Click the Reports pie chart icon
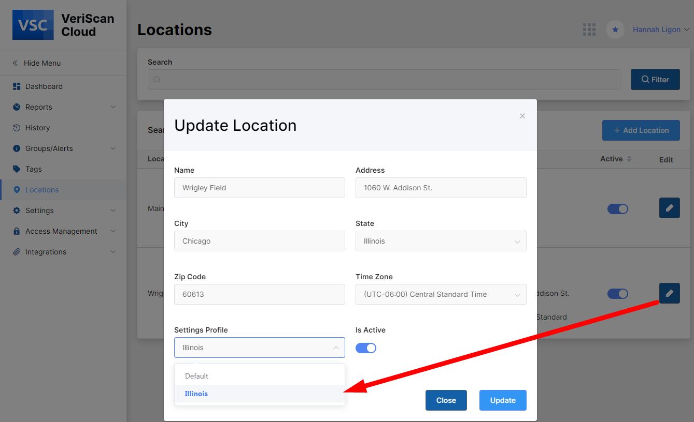Viewport: 694px width, 422px height. (16, 107)
